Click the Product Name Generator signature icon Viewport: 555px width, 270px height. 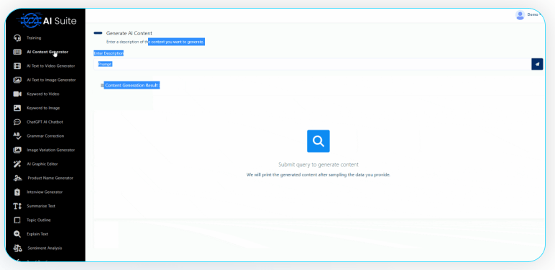18,178
